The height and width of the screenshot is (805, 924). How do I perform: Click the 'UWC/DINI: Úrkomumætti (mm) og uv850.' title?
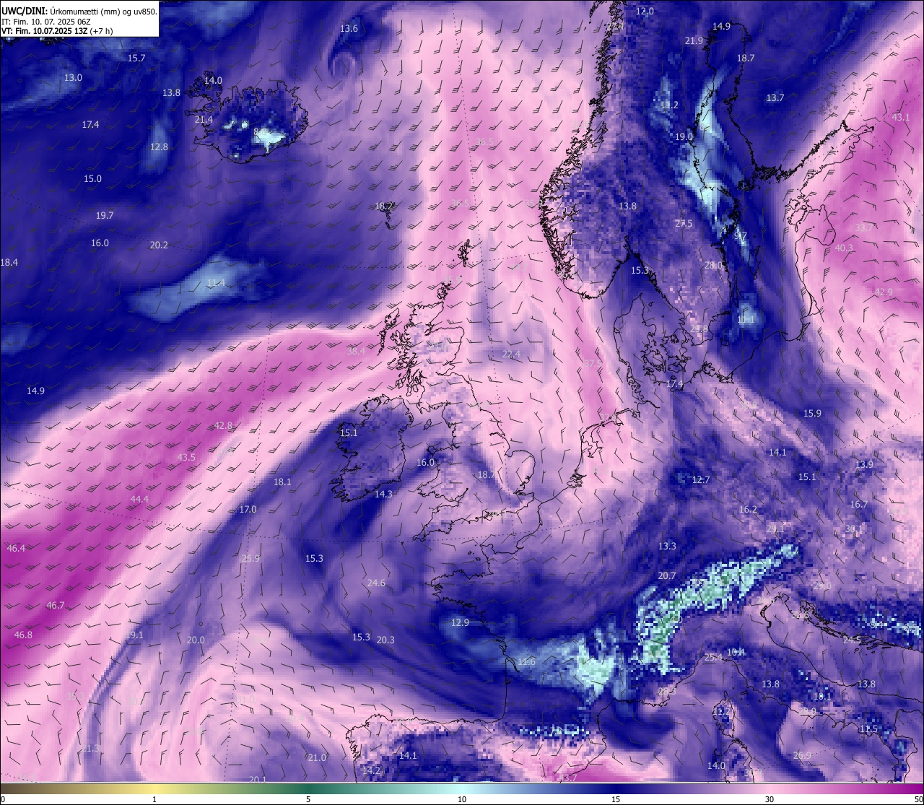tap(79, 12)
